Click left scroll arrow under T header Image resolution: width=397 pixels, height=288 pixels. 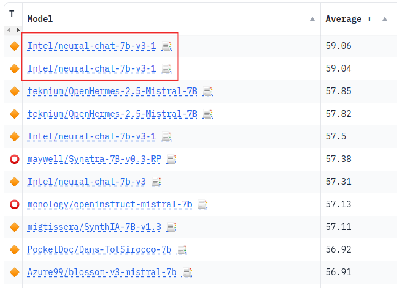tap(9, 31)
